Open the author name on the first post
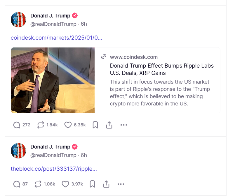 tap(50, 16)
